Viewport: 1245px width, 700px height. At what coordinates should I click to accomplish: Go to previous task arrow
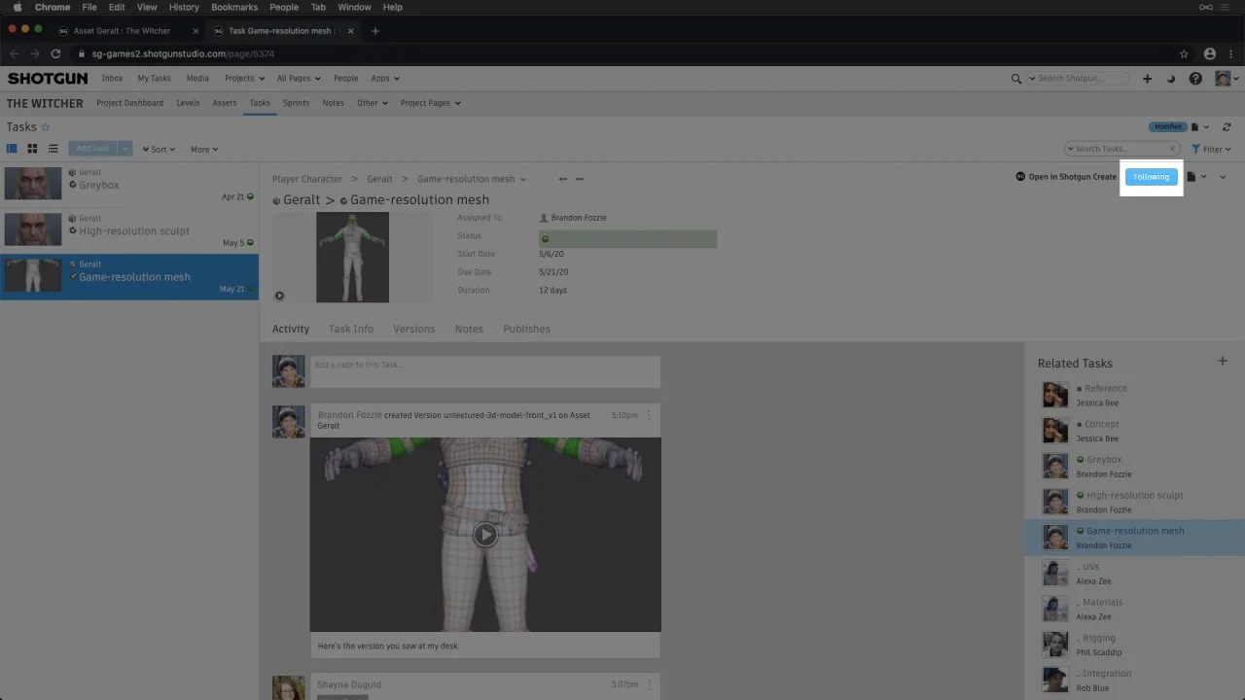pos(563,179)
